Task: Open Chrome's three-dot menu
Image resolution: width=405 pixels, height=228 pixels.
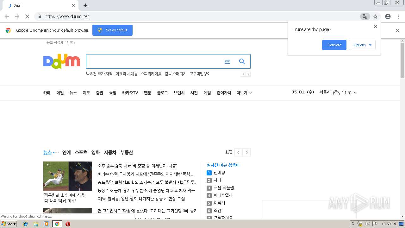Action: (x=398, y=16)
